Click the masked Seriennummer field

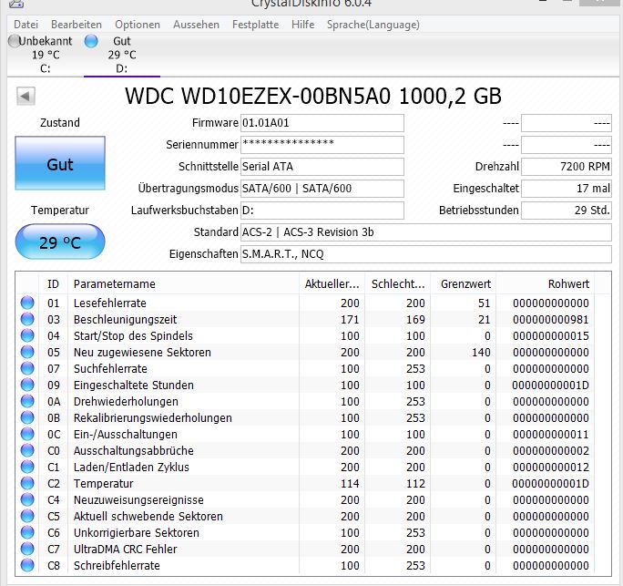tap(322, 145)
